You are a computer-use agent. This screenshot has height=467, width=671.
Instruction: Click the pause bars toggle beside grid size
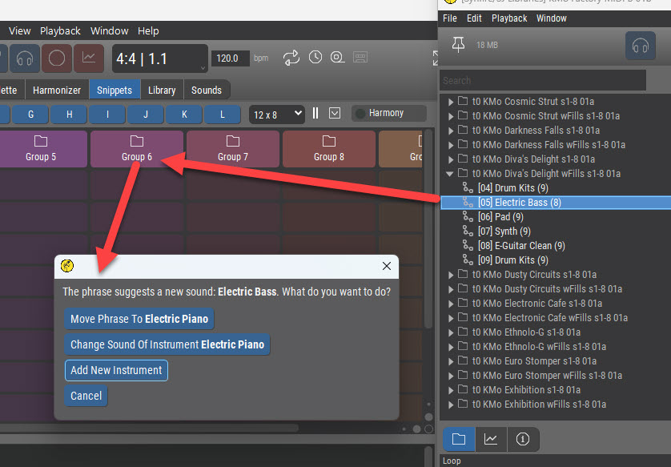(315, 114)
